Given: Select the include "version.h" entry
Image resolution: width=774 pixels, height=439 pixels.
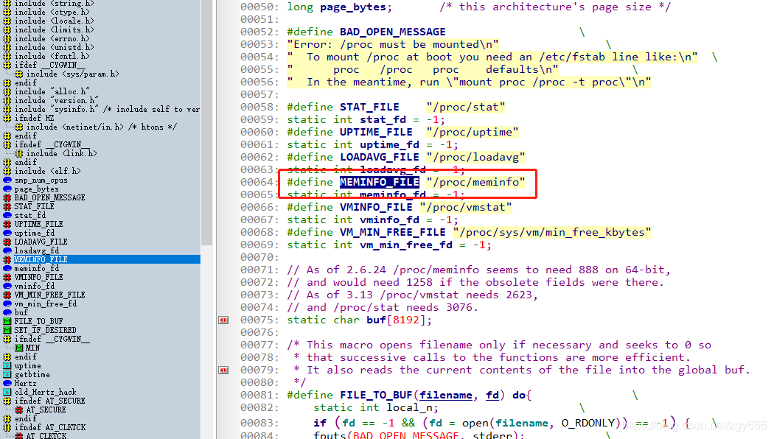Looking at the screenshot, I should pyautogui.click(x=56, y=101).
